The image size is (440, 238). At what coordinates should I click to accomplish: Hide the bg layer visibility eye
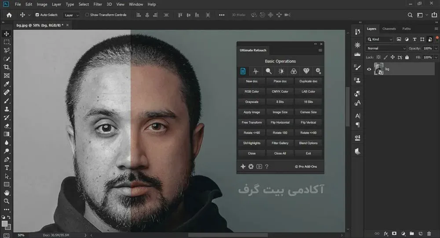coord(369,69)
